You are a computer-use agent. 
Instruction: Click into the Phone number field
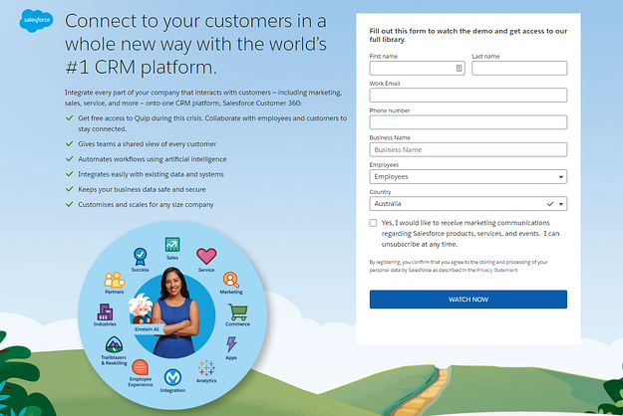coord(468,122)
